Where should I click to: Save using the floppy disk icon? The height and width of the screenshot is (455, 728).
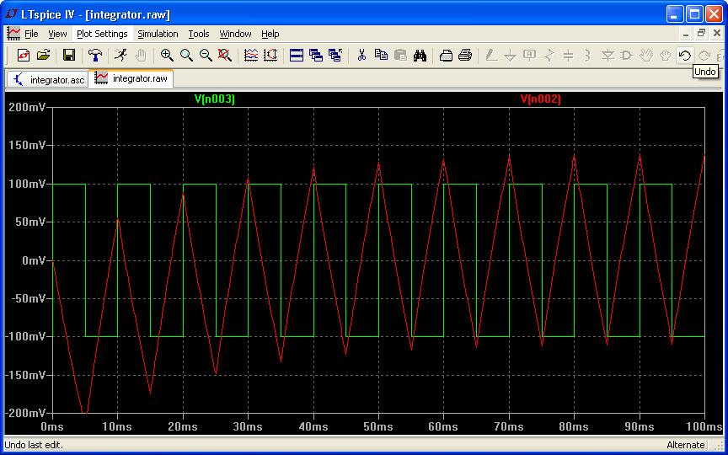[x=69, y=56]
